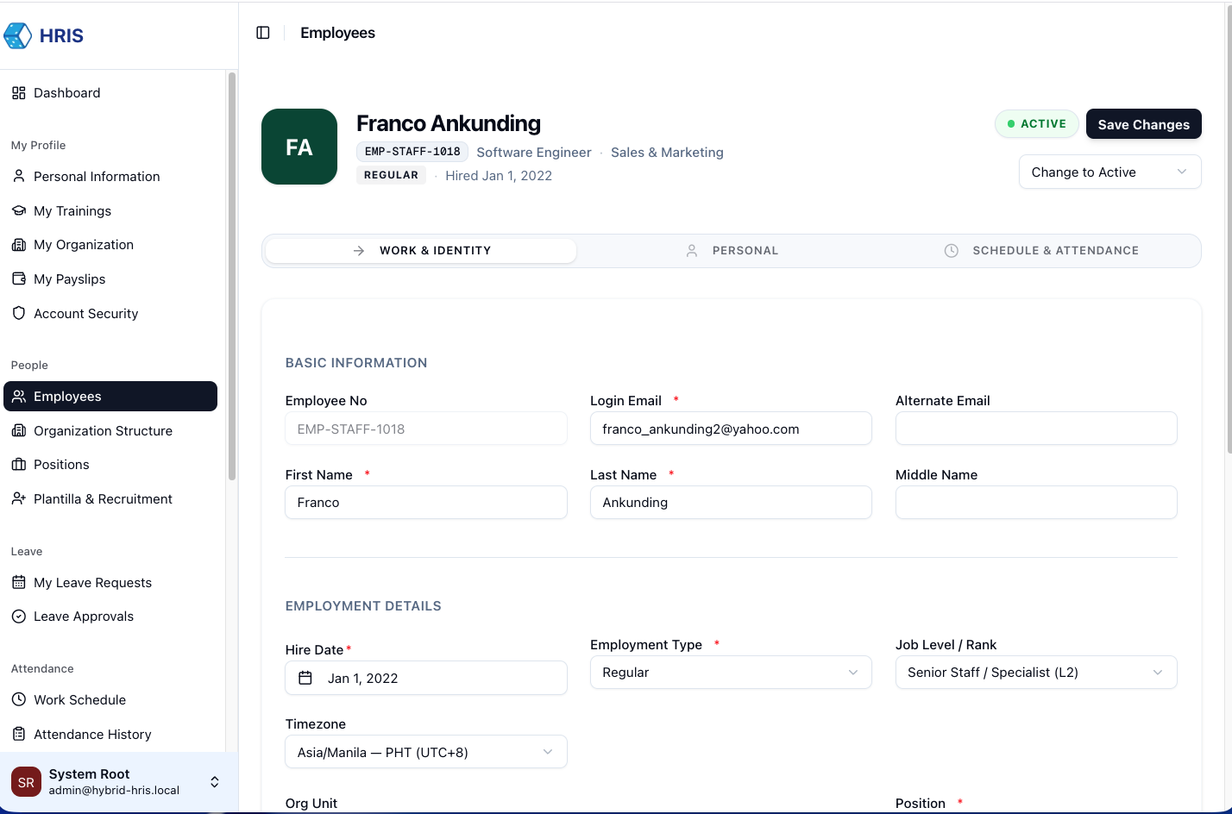The height and width of the screenshot is (814, 1232).
Task: Click the My Payslips wallet icon
Action: pos(19,279)
